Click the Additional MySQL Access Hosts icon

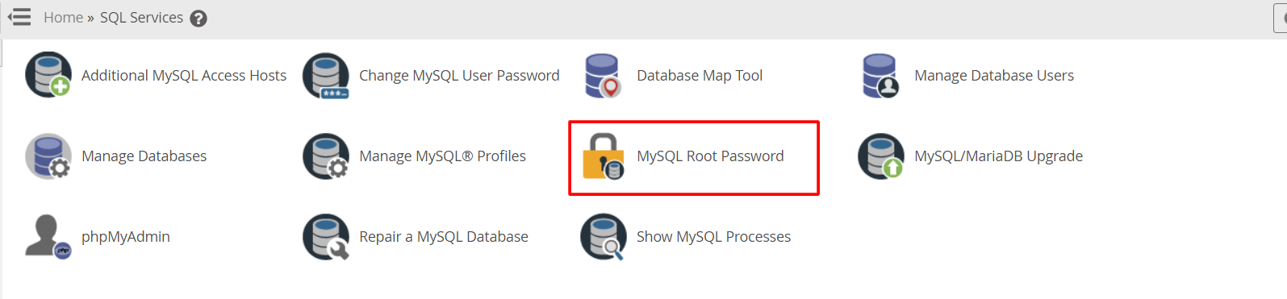(48, 75)
